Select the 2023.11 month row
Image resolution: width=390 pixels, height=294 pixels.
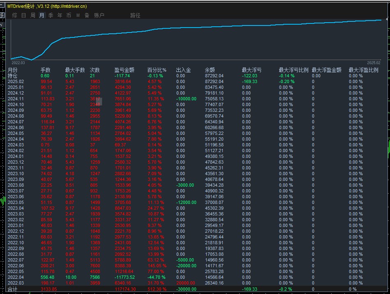(16, 168)
